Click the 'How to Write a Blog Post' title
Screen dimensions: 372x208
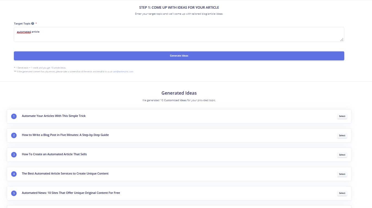pos(65,135)
